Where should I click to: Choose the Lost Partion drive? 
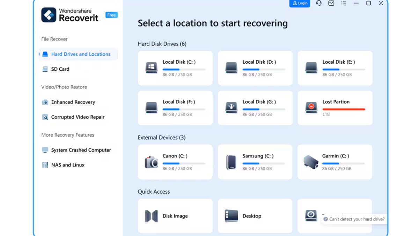(x=335, y=108)
